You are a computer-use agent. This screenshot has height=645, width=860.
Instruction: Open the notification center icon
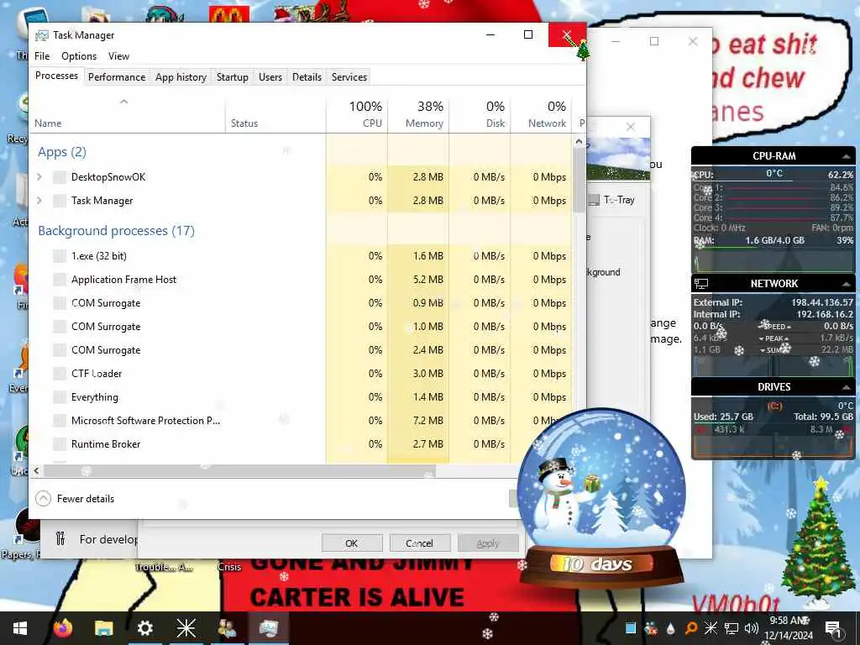pyautogui.click(x=832, y=628)
